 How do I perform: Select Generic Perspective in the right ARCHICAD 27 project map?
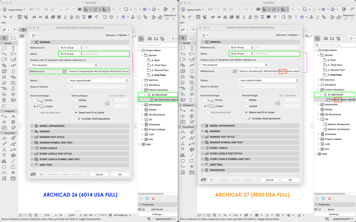339,124
